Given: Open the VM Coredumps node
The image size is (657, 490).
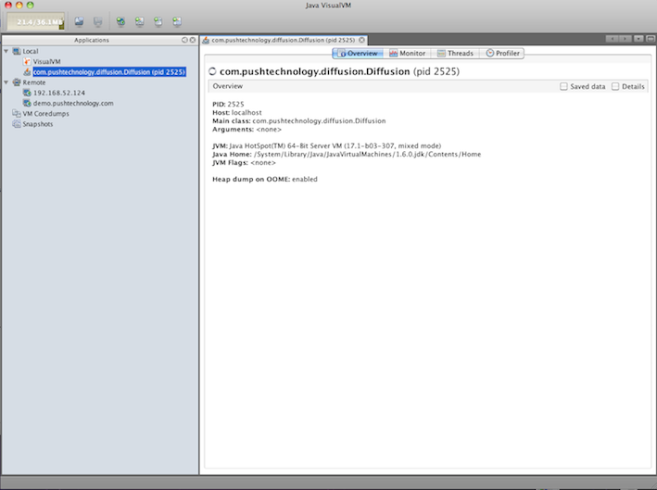Looking at the screenshot, I should click(39, 113).
